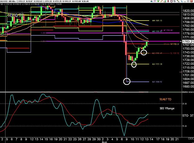Click the 91467 TD indicator text
Image resolution: width=194 pixels, height=143 pixels.
165,99
